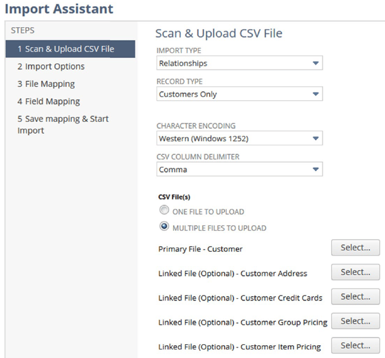
Task: Expand the Record Type dropdown arrow
Action: [316, 94]
